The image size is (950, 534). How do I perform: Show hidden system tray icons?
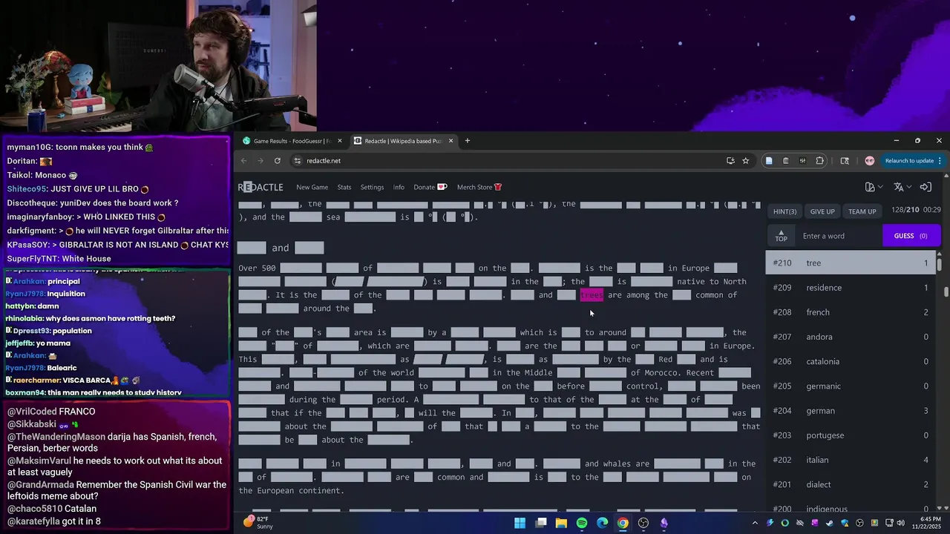[756, 523]
